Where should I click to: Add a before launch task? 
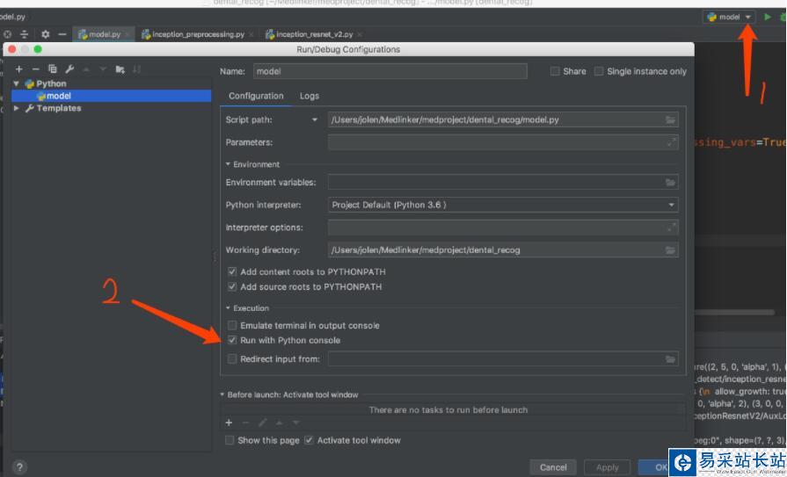click(229, 423)
